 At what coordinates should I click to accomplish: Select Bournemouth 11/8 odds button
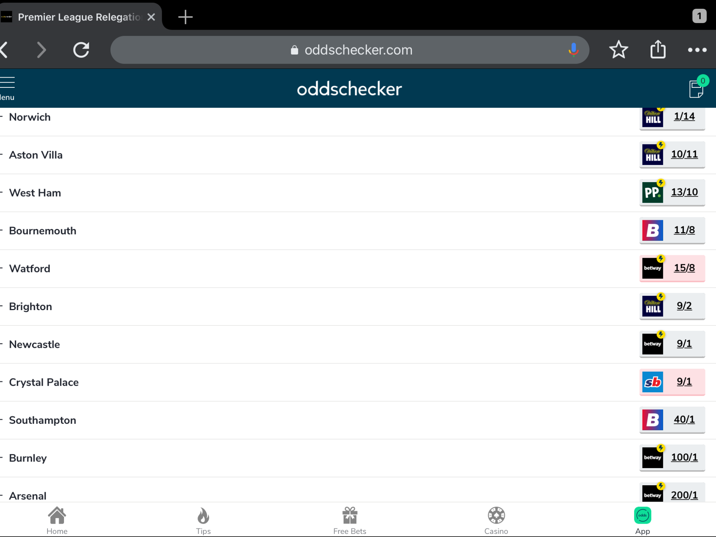(x=672, y=230)
